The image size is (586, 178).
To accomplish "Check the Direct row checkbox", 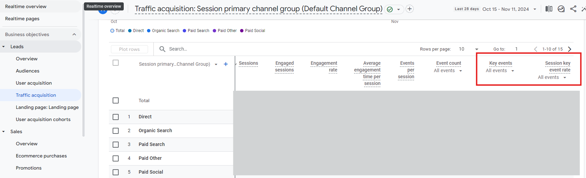I will (x=116, y=117).
